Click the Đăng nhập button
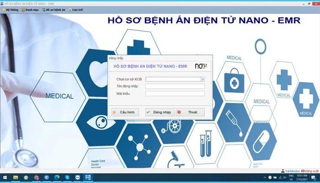 click(x=160, y=112)
